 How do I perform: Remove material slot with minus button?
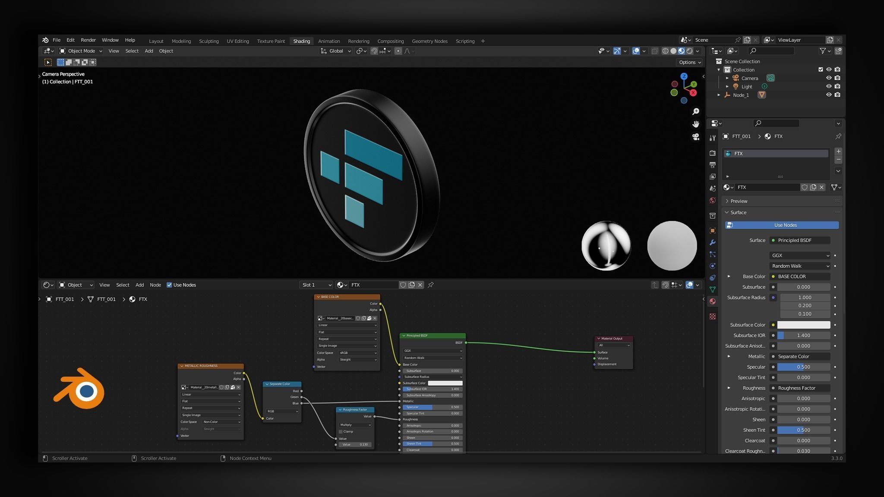tap(838, 160)
